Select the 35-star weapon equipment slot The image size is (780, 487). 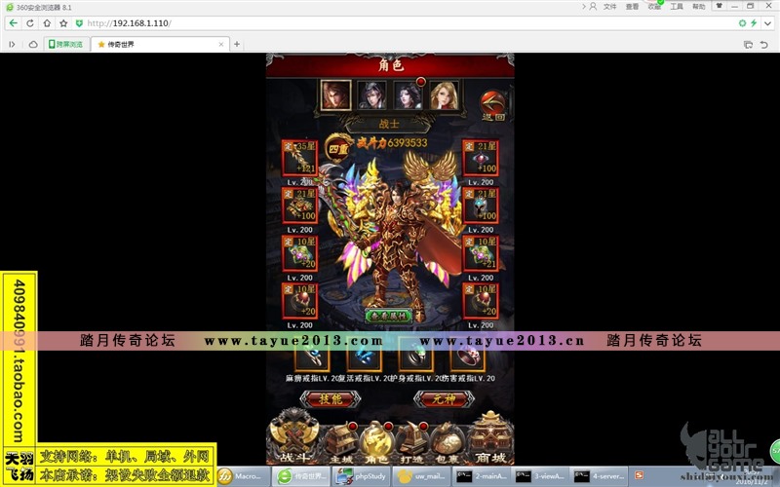298,158
